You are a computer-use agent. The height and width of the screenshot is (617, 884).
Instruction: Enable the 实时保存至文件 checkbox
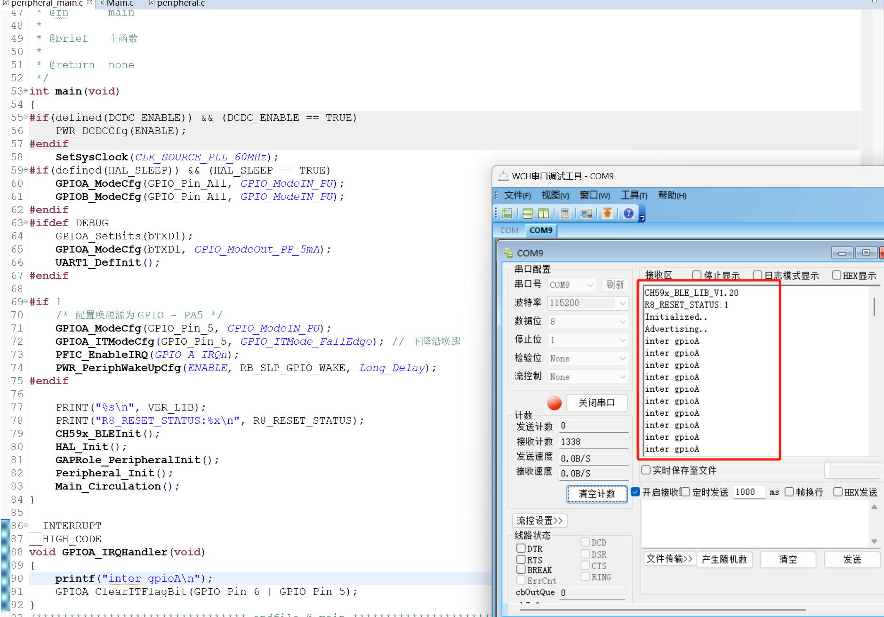point(646,470)
